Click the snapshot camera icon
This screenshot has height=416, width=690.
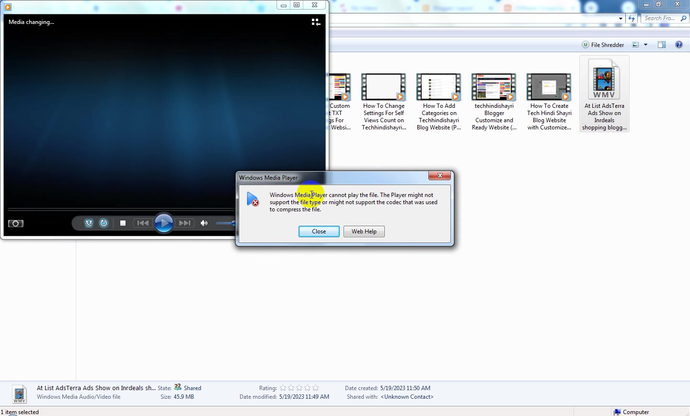[16, 223]
